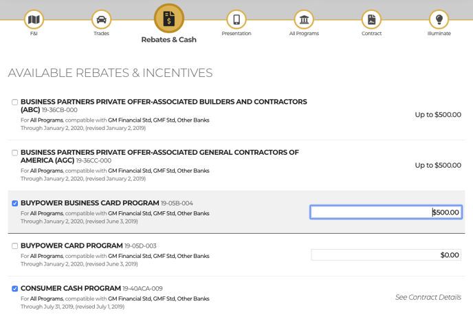Click the $500.00 BuyPower Business Card amount field

(x=386, y=213)
